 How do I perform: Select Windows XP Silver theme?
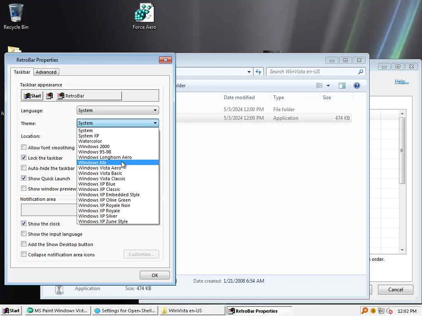coord(118,216)
